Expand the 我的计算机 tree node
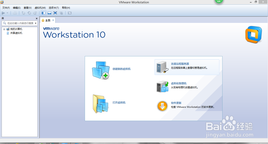 tap(4, 29)
